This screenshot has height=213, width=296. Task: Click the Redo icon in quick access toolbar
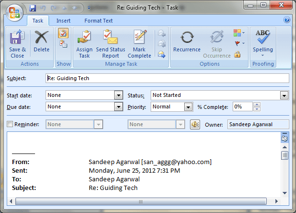pyautogui.click(x=54, y=8)
